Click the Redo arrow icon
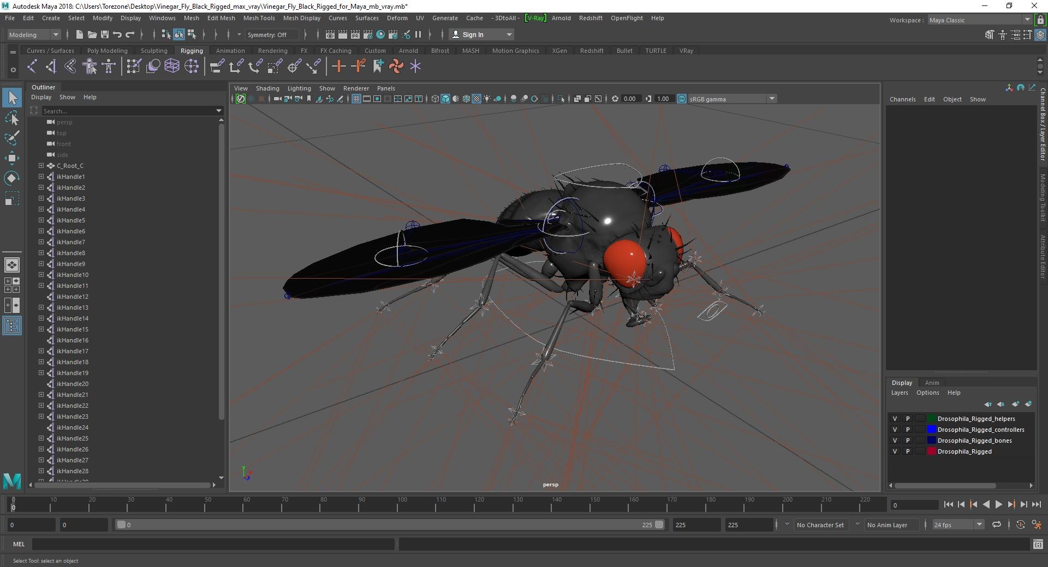1048x567 pixels. [x=130, y=34]
